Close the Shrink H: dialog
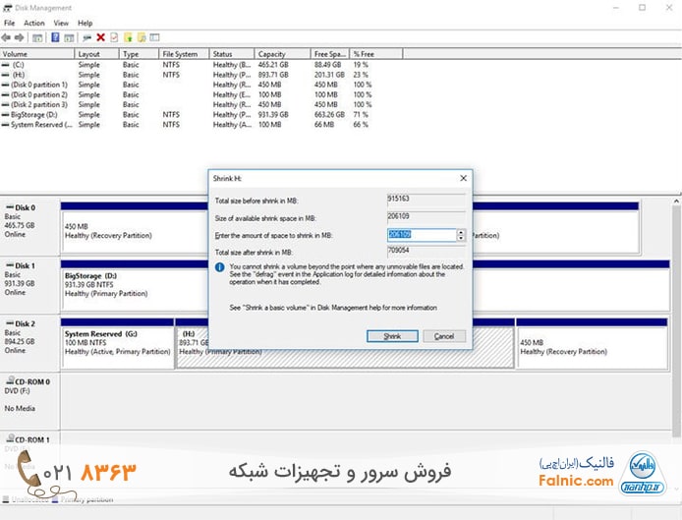 click(x=462, y=179)
